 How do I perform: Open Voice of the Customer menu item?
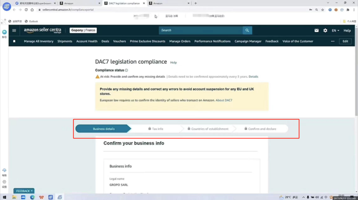click(x=298, y=41)
